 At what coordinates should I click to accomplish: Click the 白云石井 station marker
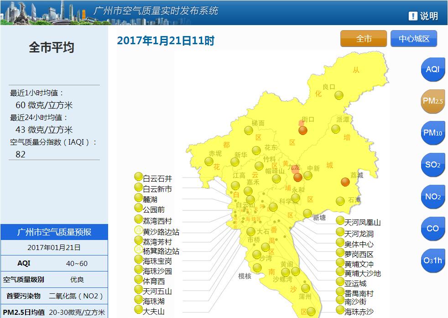139,177
